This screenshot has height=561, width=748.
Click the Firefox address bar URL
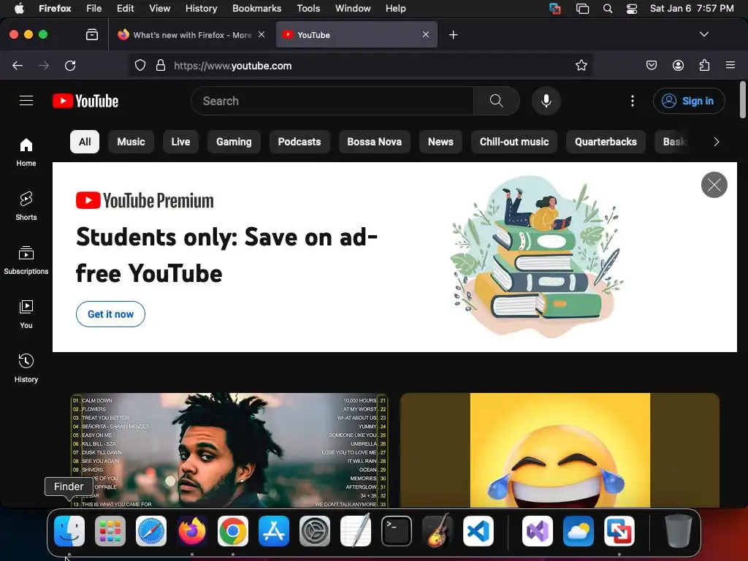[x=233, y=66]
